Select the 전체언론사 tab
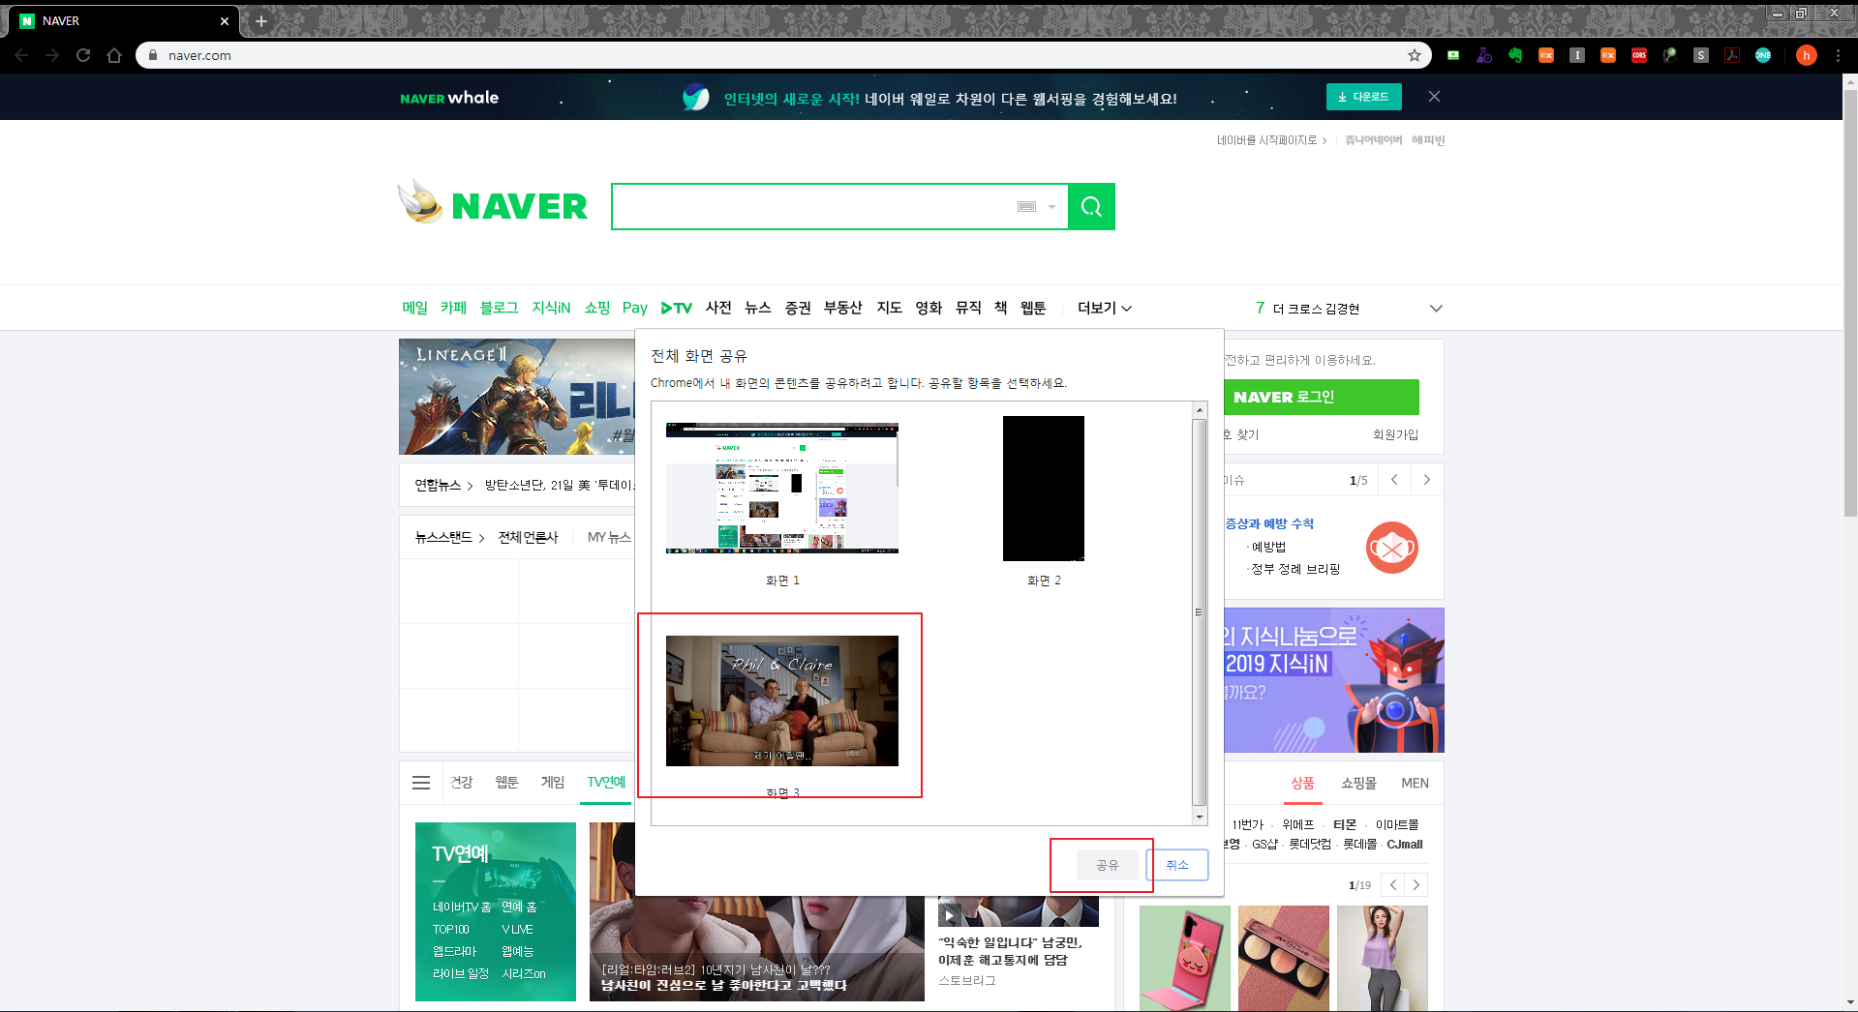The width and height of the screenshot is (1858, 1012). (x=528, y=537)
